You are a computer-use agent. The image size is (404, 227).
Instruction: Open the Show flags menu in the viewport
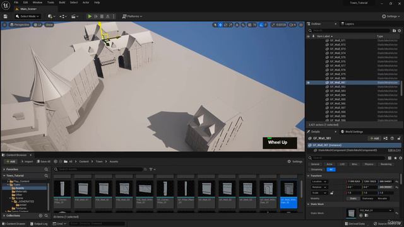point(49,25)
